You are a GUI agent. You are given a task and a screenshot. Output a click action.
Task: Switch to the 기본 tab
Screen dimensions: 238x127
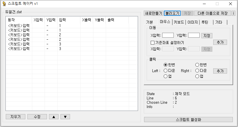[x=151, y=22]
